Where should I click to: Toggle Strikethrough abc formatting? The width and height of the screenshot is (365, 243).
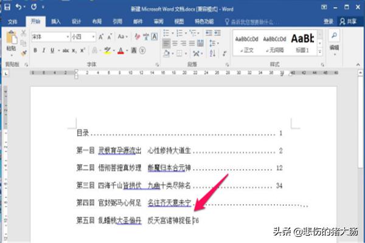point(66,50)
